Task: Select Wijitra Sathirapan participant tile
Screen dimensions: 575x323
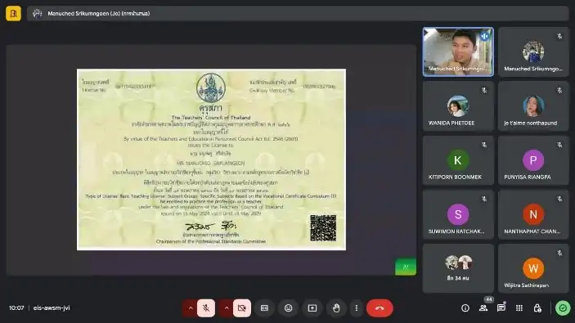Action: [533, 268]
